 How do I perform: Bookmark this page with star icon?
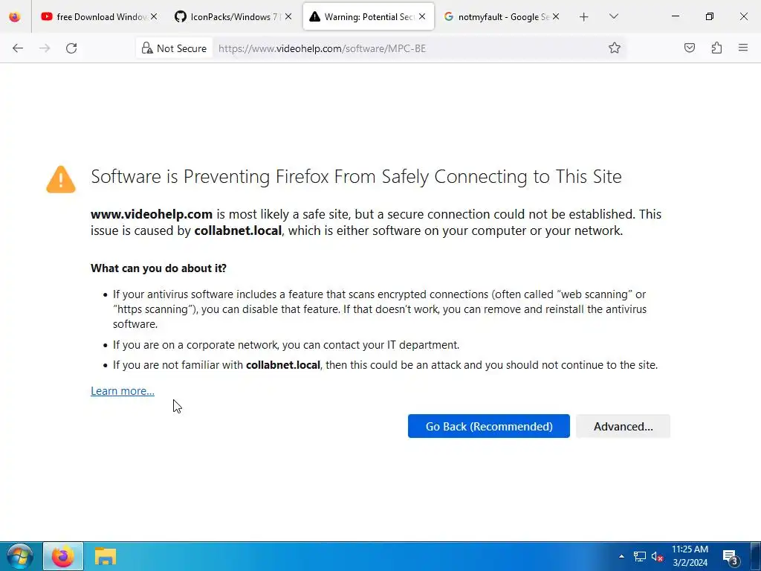point(615,48)
